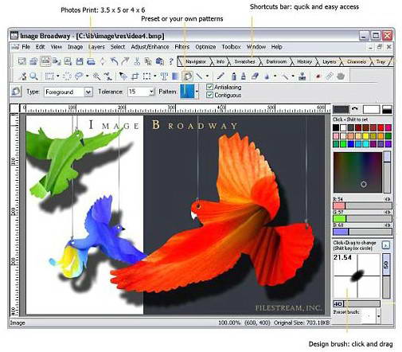Viewport: 402px width, 352px height.
Task: Toggle the Antialiasing checkbox
Action: 209,87
